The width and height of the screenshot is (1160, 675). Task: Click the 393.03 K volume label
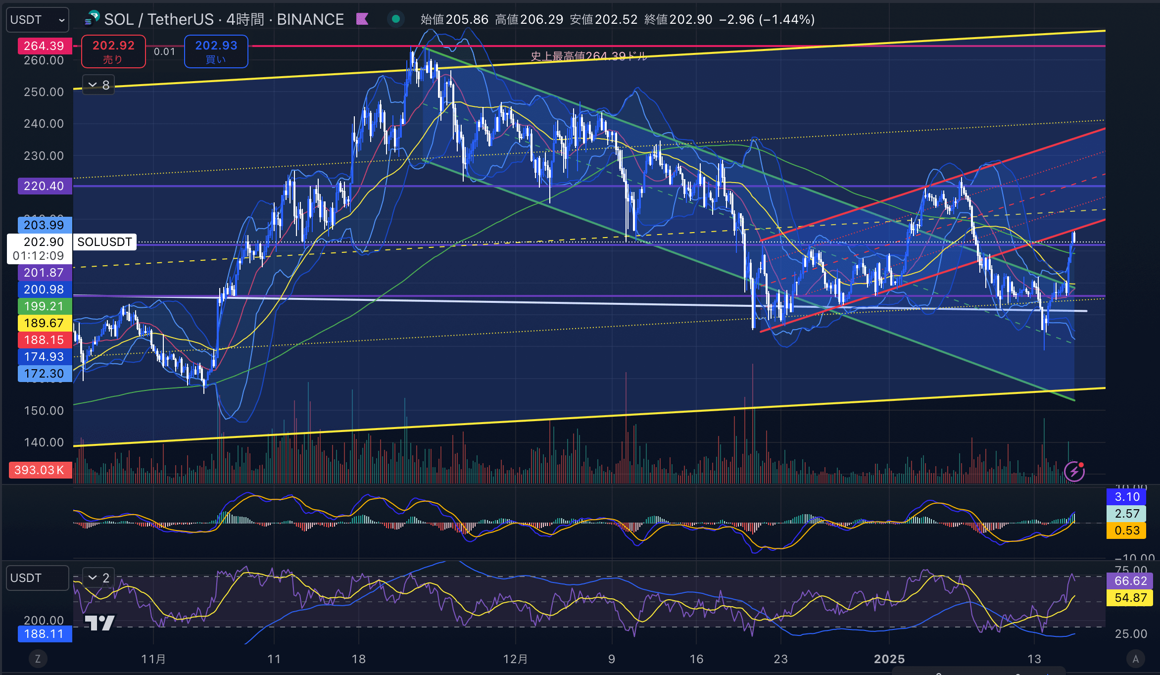[40, 470]
